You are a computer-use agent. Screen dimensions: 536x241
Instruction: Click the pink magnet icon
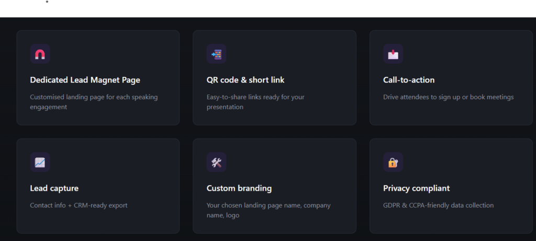click(40, 54)
